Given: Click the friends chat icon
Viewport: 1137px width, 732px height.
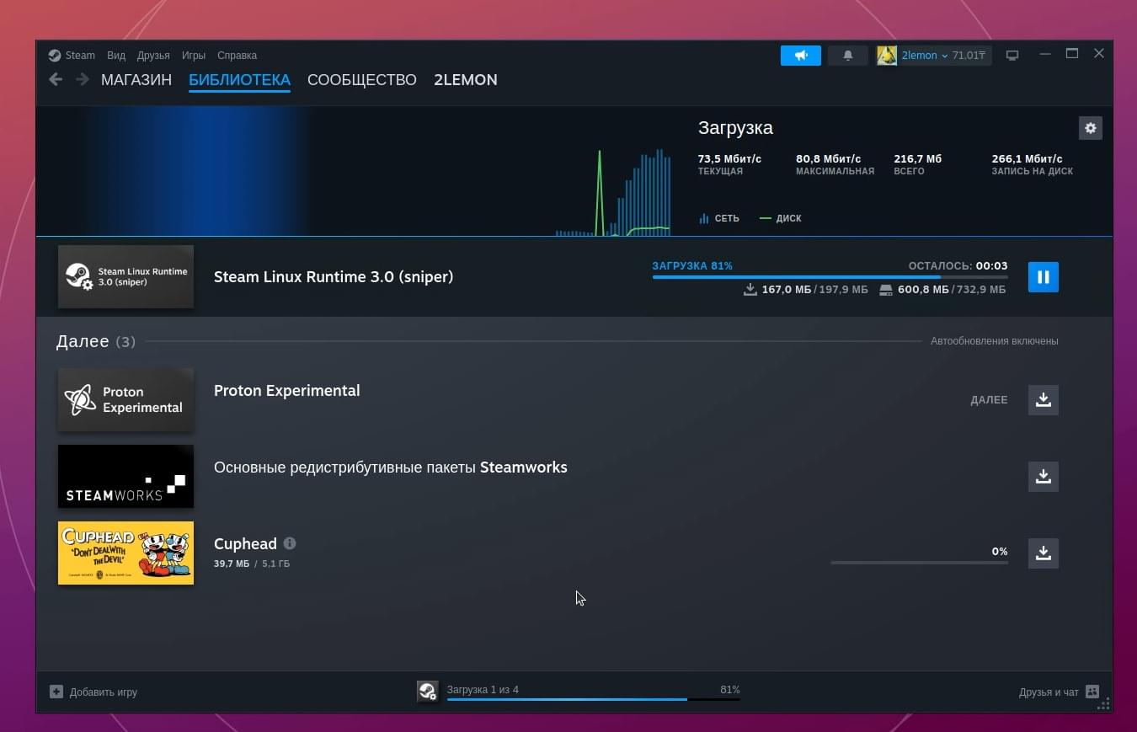Looking at the screenshot, I should (1092, 692).
